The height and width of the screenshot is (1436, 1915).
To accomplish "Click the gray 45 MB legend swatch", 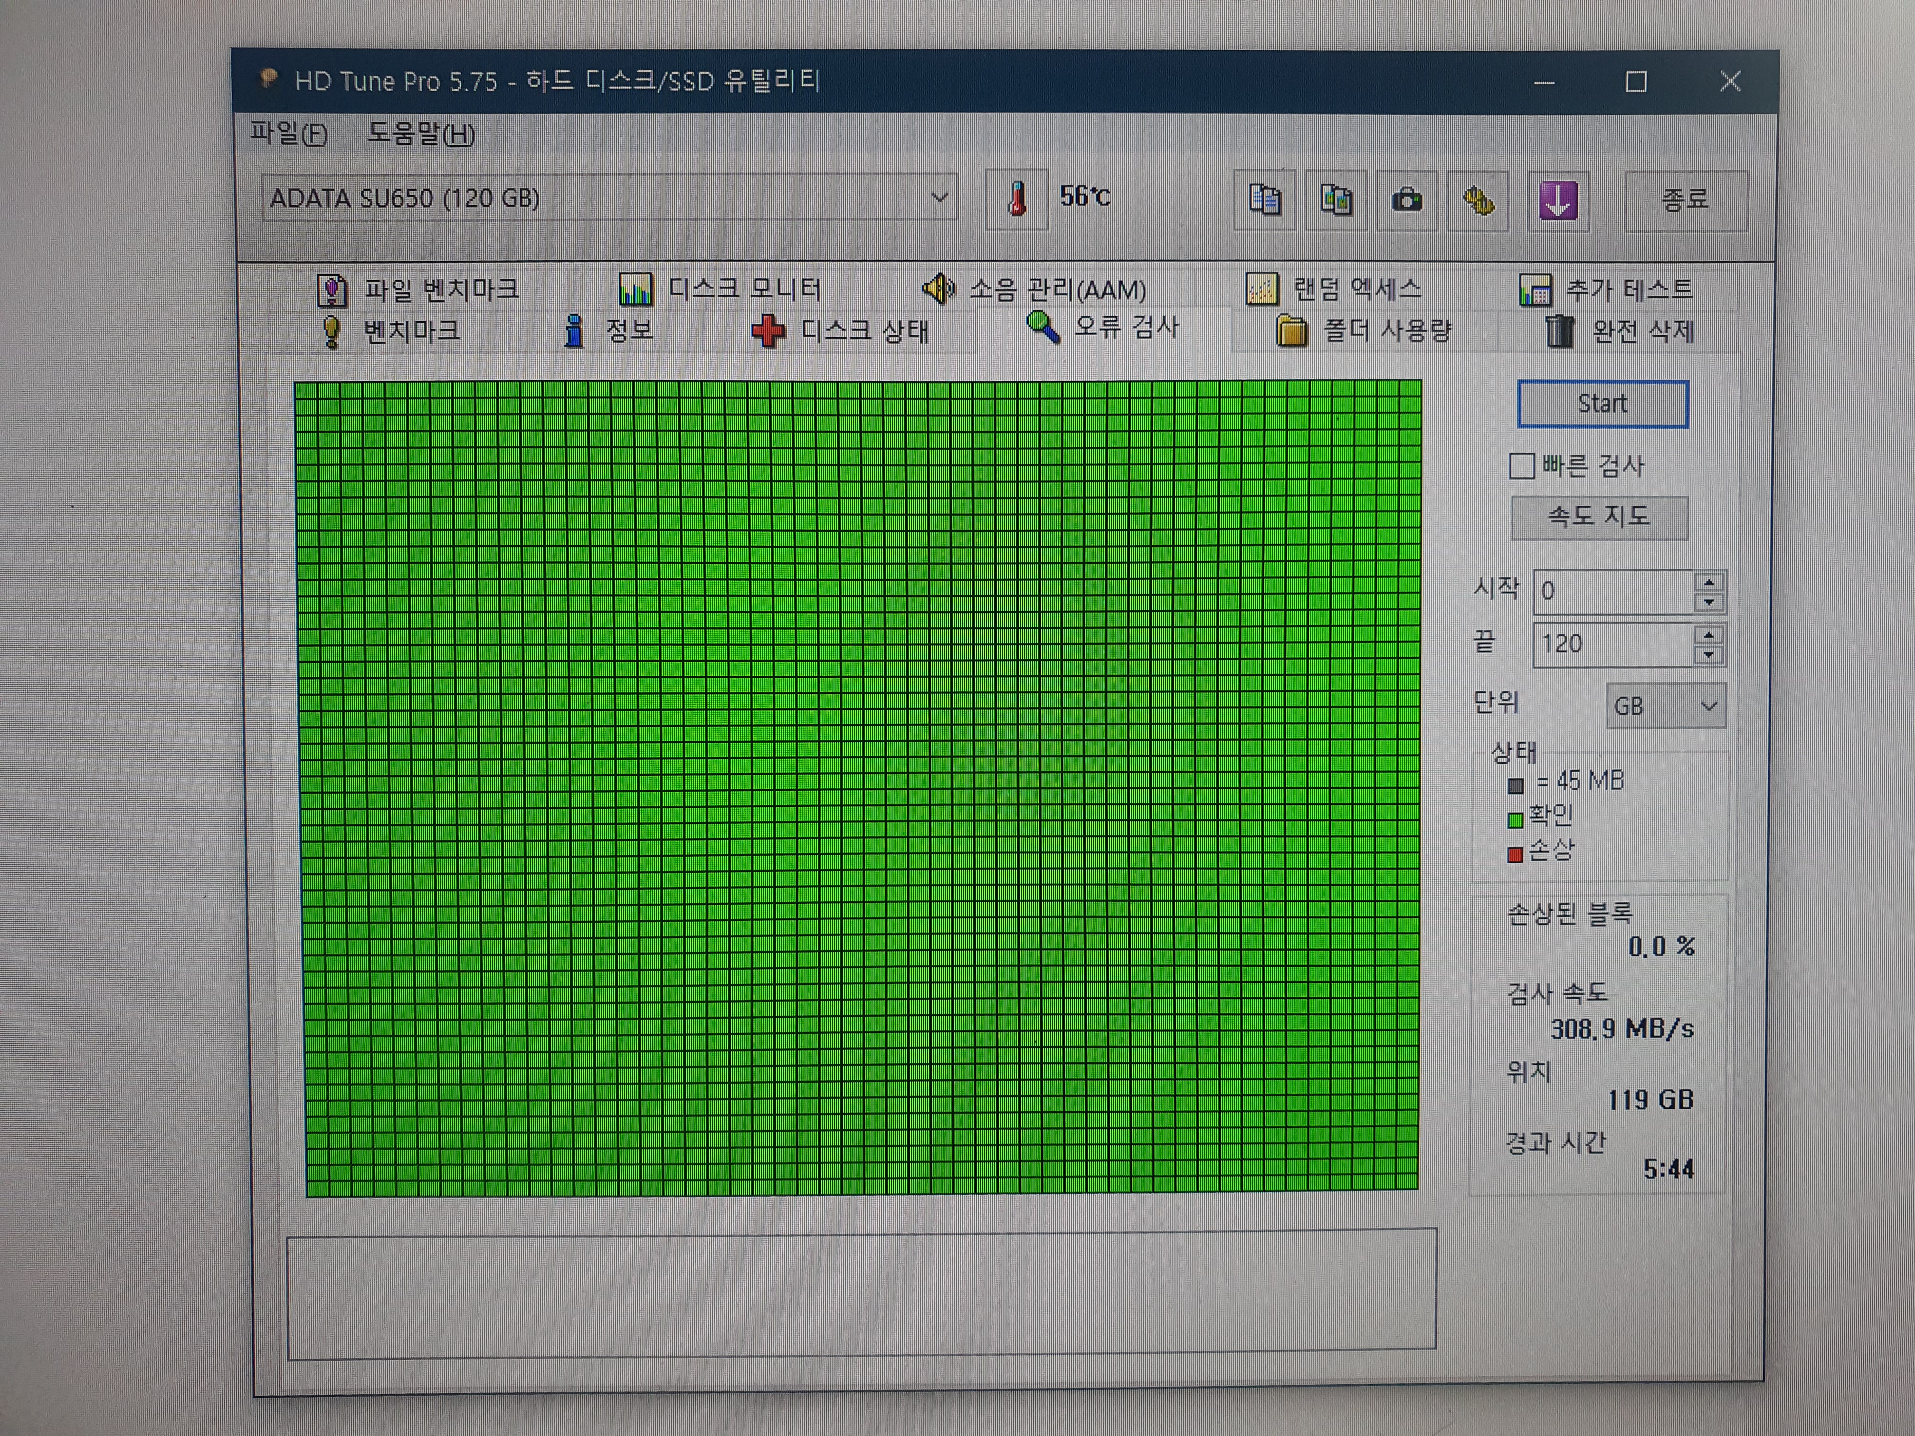I will click(x=1515, y=786).
